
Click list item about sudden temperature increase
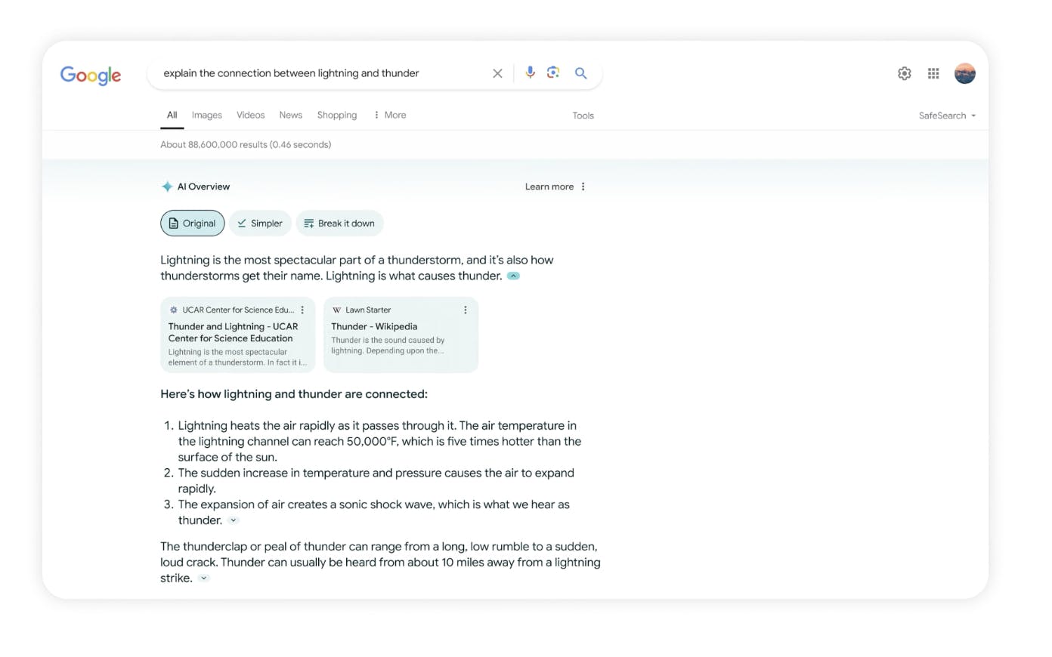click(x=376, y=480)
